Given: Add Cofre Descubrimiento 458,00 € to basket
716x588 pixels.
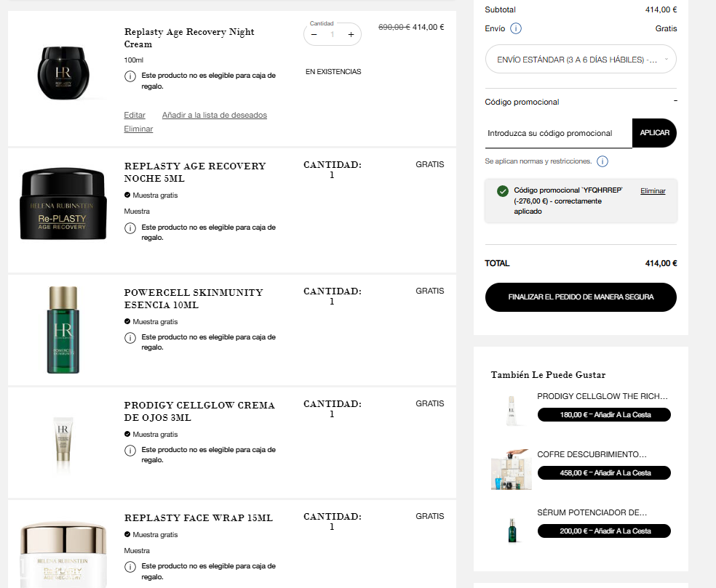Looking at the screenshot, I should [x=604, y=472].
